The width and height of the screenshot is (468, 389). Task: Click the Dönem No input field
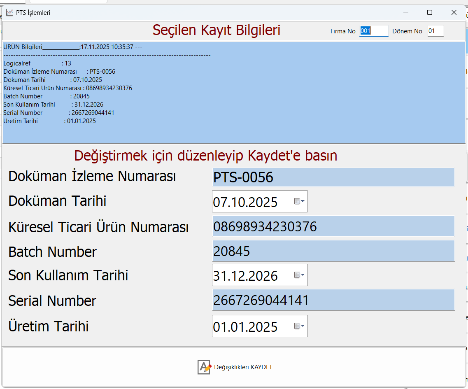pos(435,31)
